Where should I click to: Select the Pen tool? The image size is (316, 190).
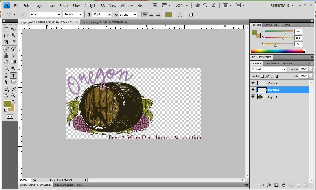click(x=6, y=75)
